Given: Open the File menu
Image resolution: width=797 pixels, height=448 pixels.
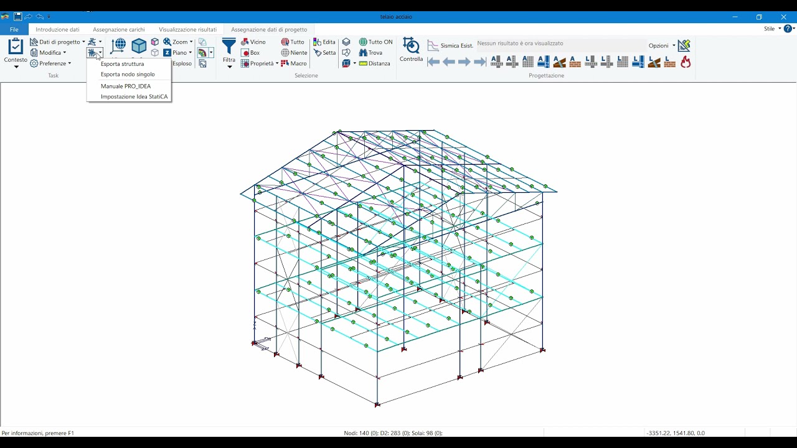Looking at the screenshot, I should click(x=14, y=29).
